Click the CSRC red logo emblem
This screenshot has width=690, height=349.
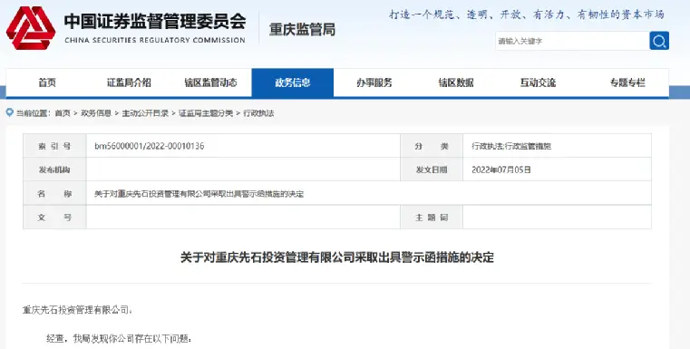click(31, 28)
